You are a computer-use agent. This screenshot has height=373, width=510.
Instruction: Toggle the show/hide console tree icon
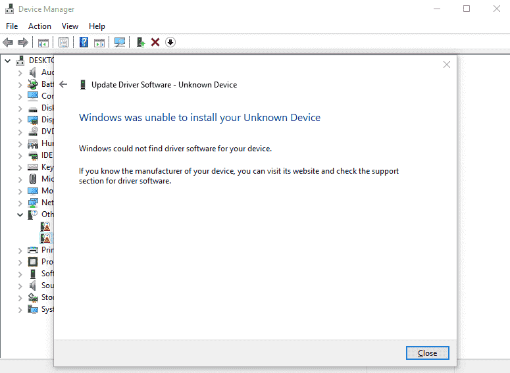pyautogui.click(x=43, y=42)
